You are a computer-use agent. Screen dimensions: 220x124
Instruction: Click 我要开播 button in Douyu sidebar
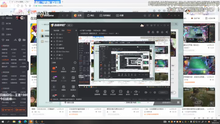[x=20, y=110]
